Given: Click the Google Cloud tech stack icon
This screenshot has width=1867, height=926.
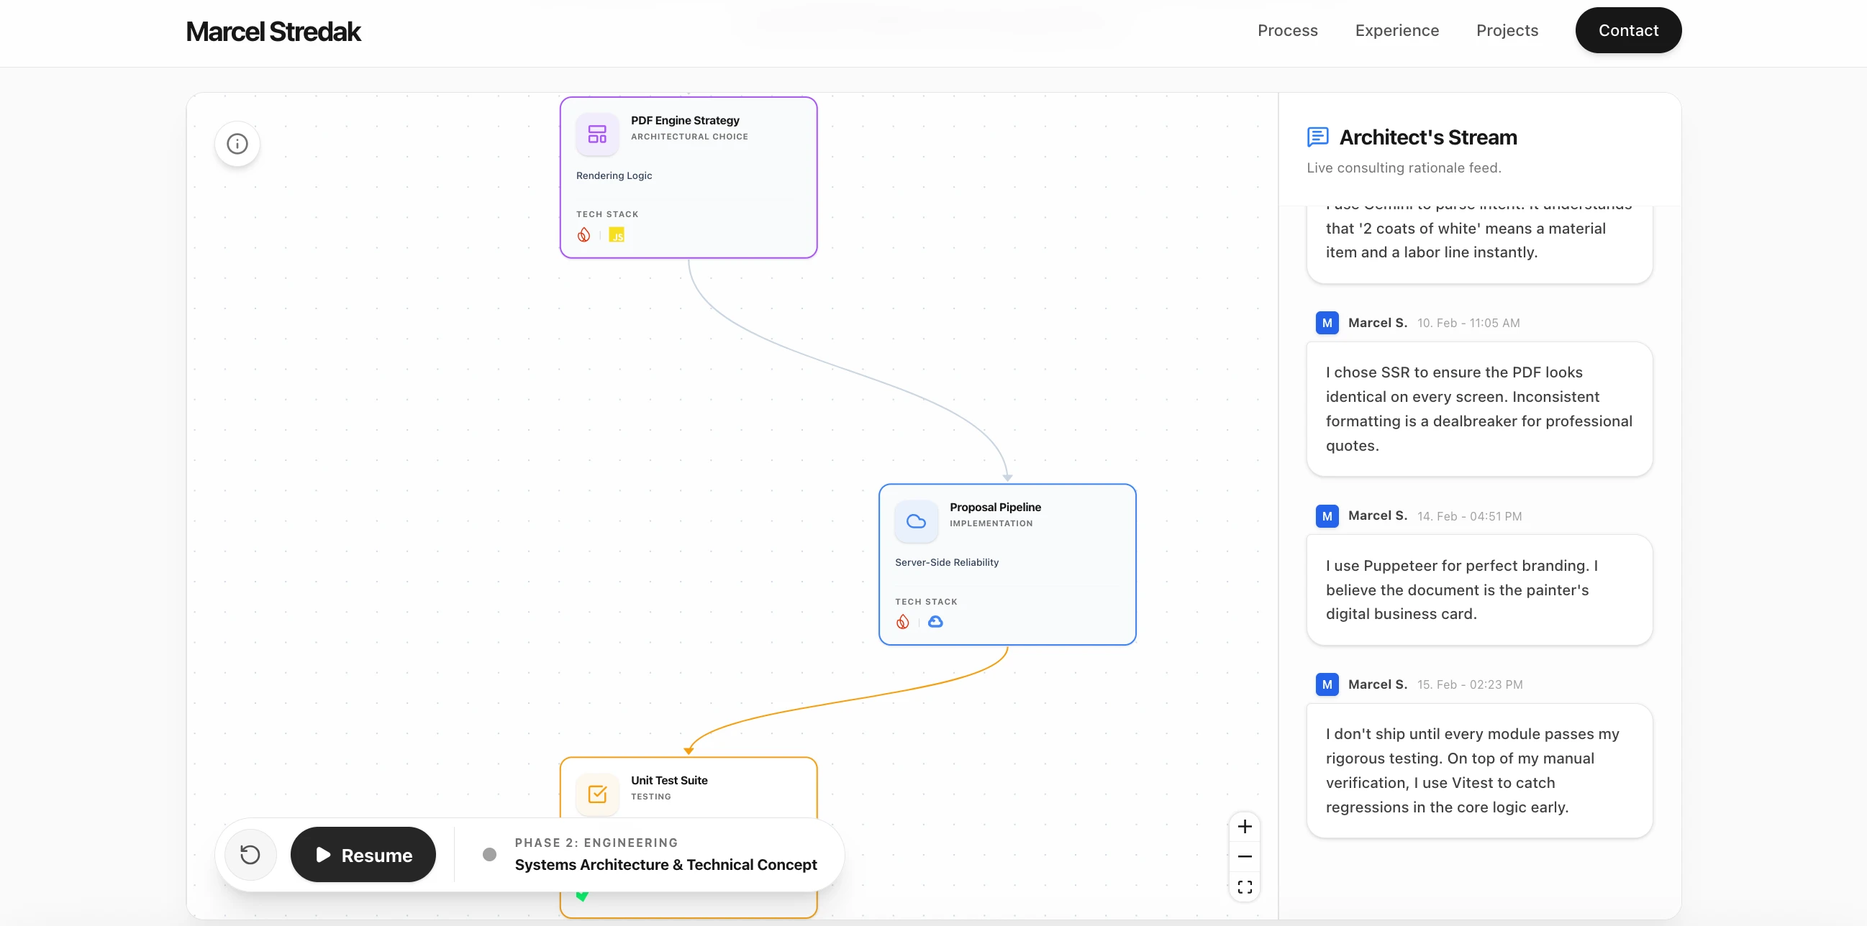Looking at the screenshot, I should click(935, 622).
